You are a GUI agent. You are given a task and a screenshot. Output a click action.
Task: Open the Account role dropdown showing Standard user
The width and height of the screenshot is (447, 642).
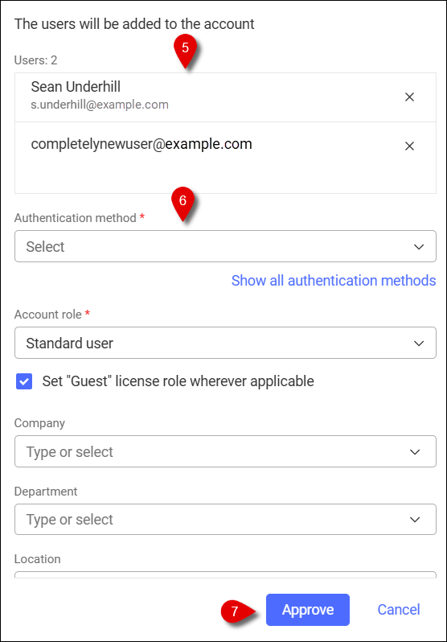click(225, 343)
